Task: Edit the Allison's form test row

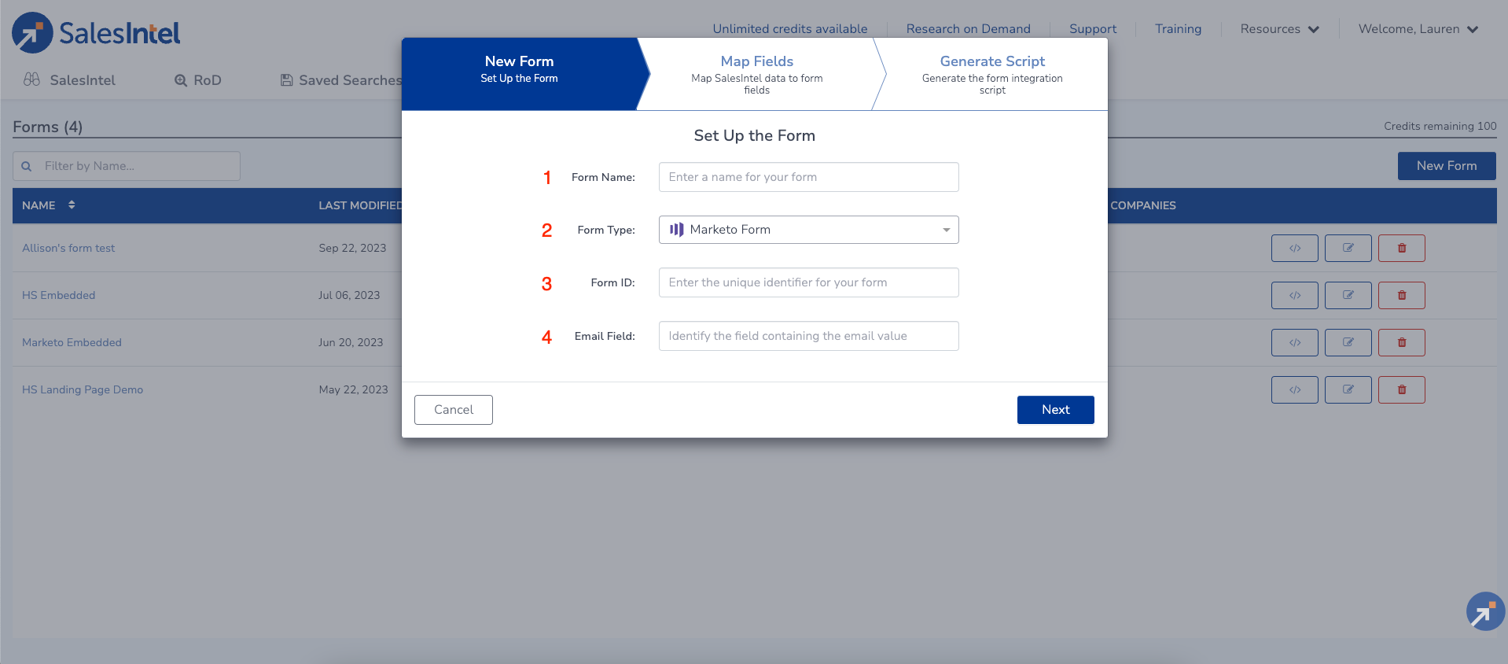Action: [1348, 248]
